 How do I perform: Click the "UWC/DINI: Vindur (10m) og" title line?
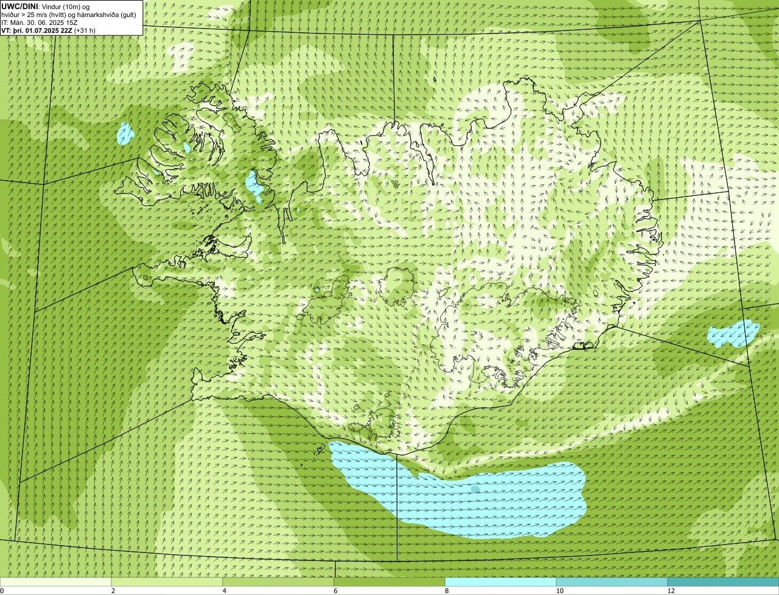46,6
